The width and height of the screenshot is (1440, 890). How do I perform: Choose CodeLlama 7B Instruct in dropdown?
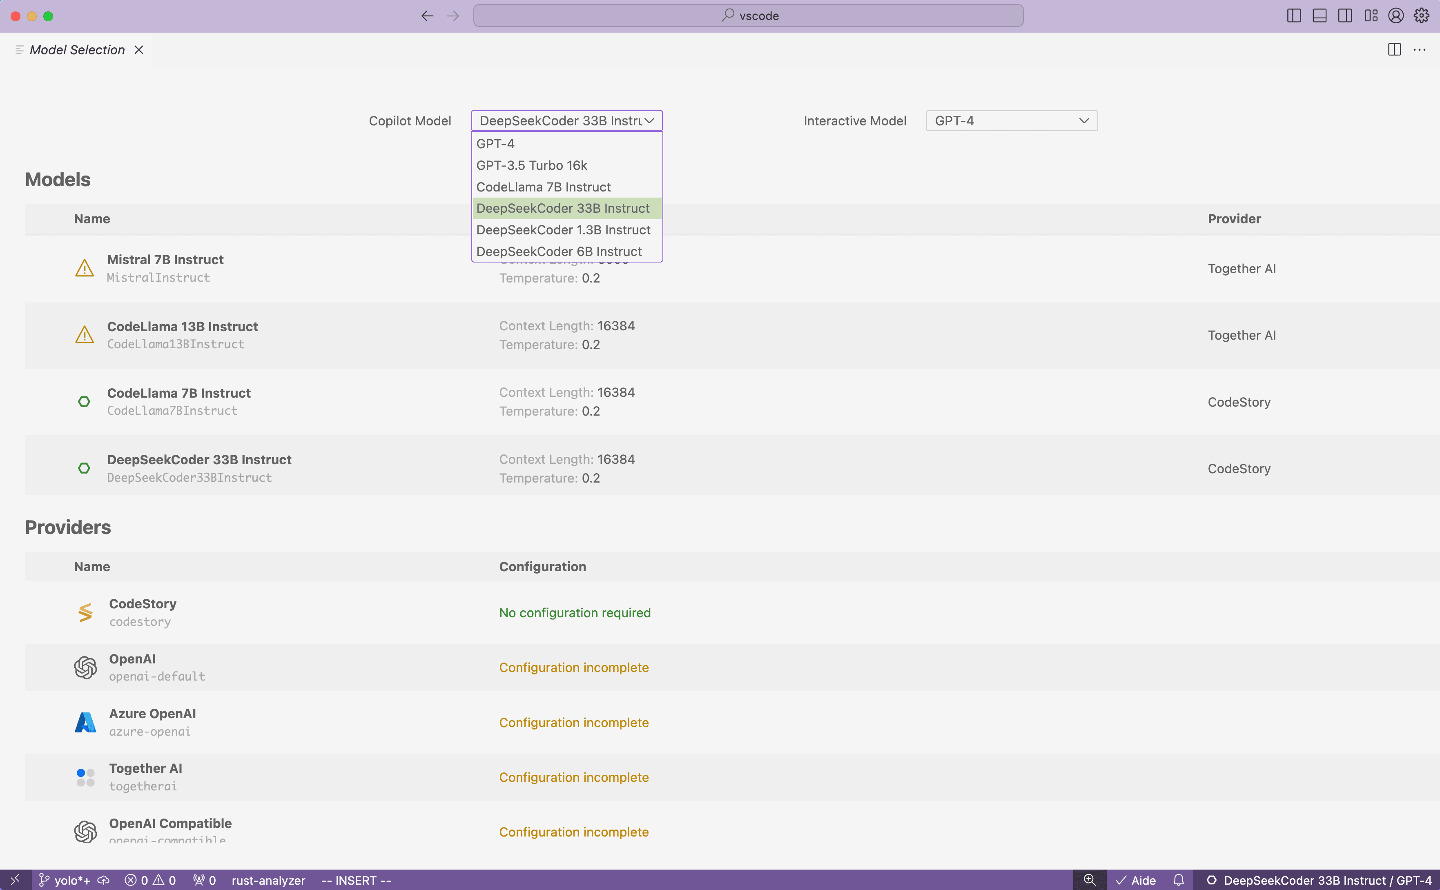click(x=567, y=187)
